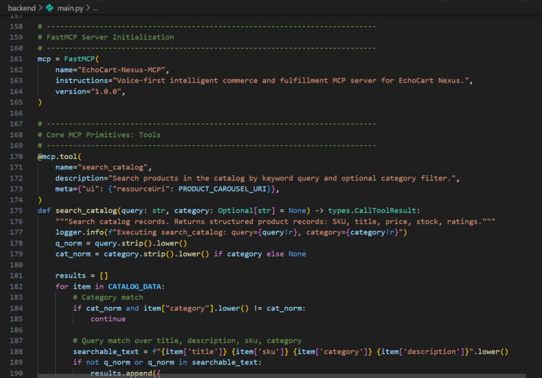Image resolution: width=542 pixels, height=378 pixels.
Task: Click 'item["category"].lower()' expression on line 184
Action: (196, 308)
